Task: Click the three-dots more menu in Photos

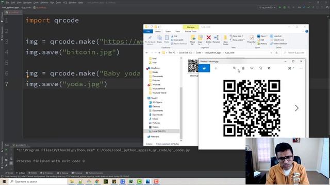Action: pyautogui.click(x=301, y=68)
